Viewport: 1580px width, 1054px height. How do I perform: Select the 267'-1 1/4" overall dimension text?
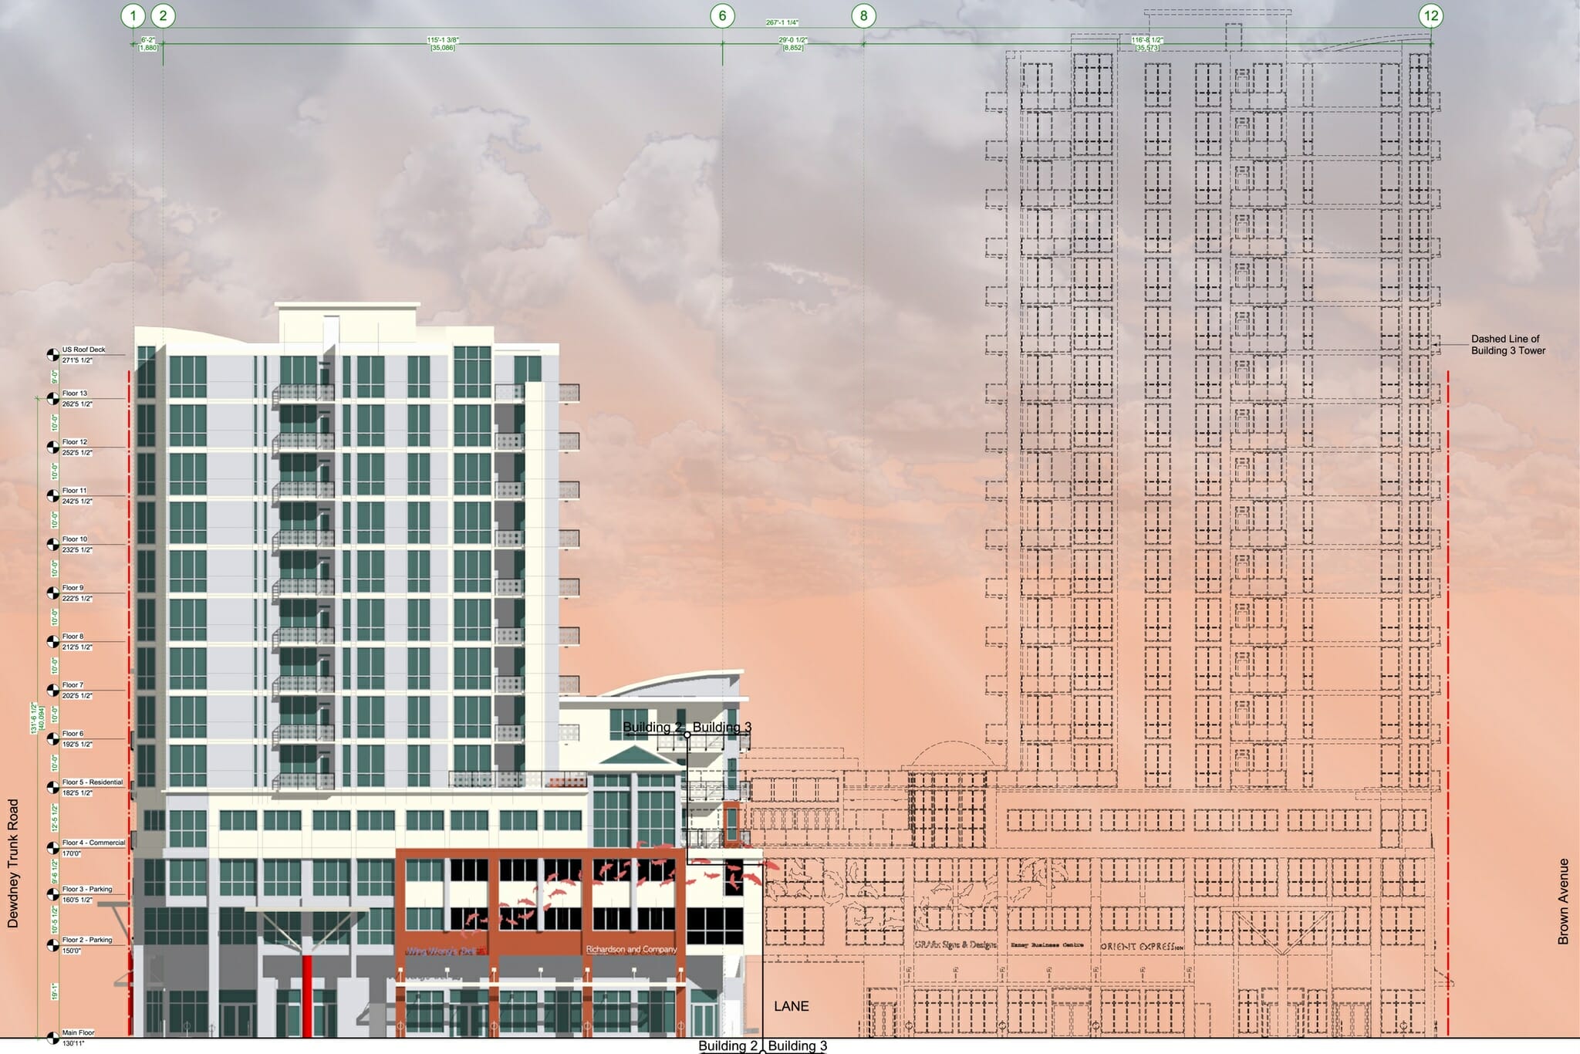point(782,22)
